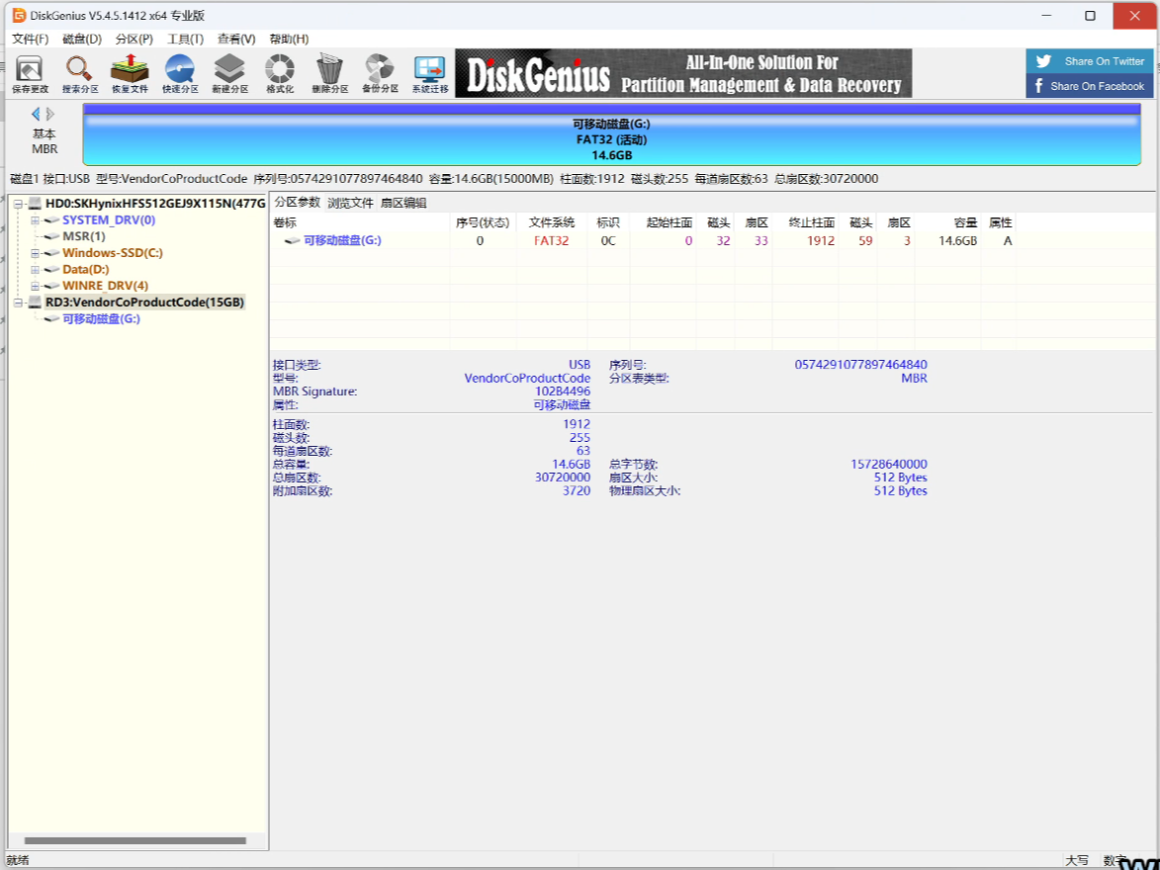Click the 属性 column header
This screenshot has width=1160, height=870.
tap(1000, 222)
